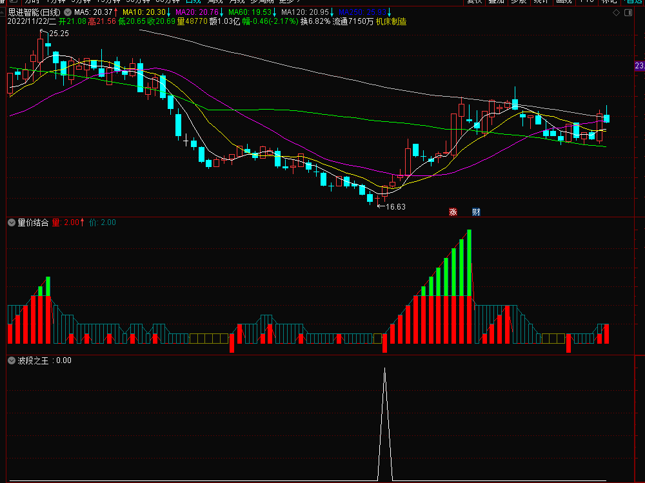Click the 量价结合 indicator name
Image resolution: width=645 pixels, height=483 pixels.
pos(33,222)
